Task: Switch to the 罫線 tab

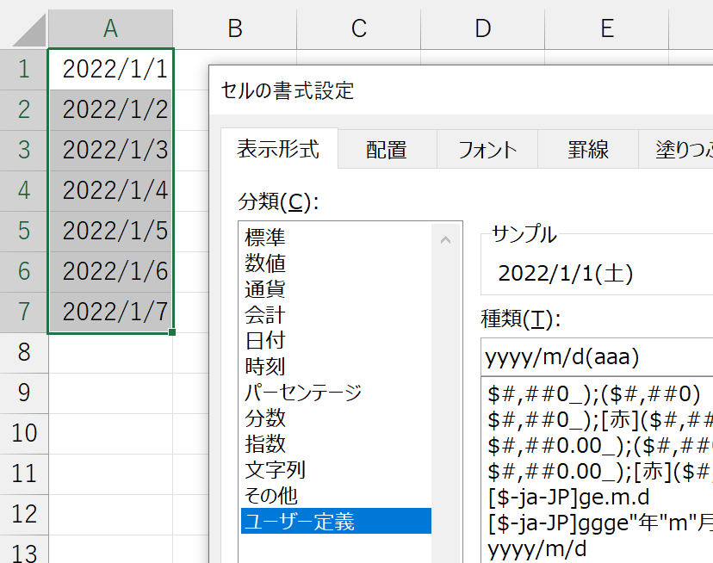Action: 588,150
